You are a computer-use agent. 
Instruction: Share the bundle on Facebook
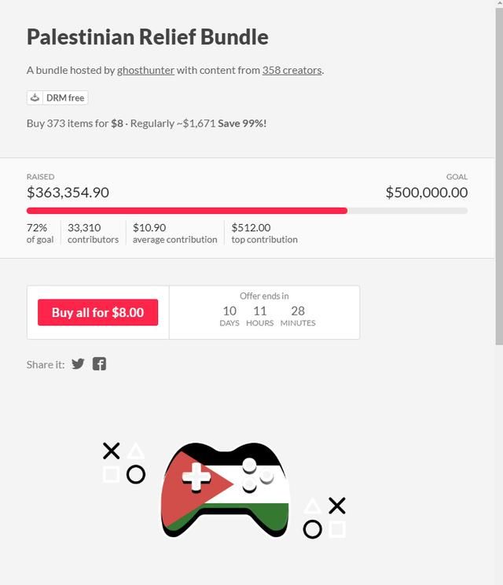(99, 363)
